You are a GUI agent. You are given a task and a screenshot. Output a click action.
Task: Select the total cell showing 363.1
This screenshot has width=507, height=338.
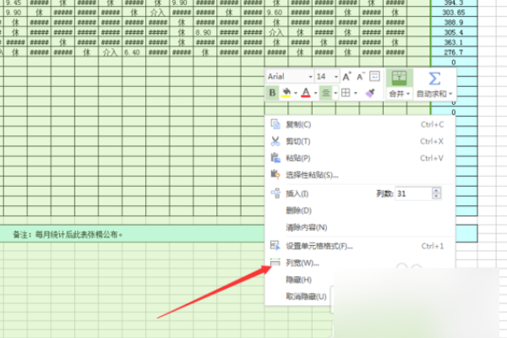tap(454, 42)
